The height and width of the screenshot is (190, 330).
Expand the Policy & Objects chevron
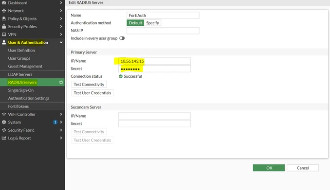61,18
